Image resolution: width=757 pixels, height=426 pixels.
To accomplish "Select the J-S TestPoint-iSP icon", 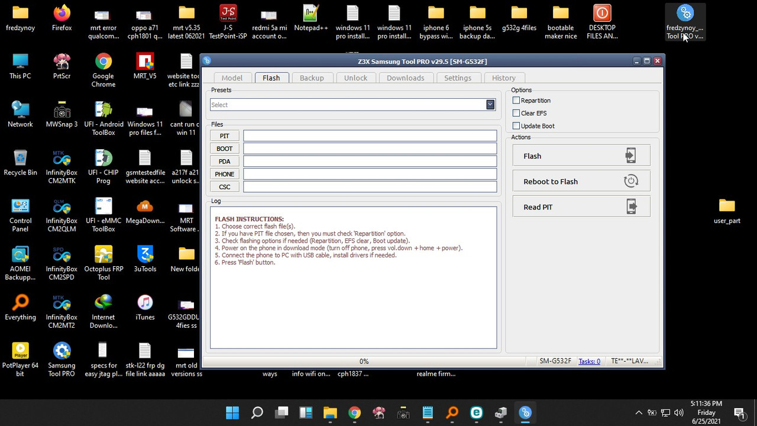I will pos(228,22).
